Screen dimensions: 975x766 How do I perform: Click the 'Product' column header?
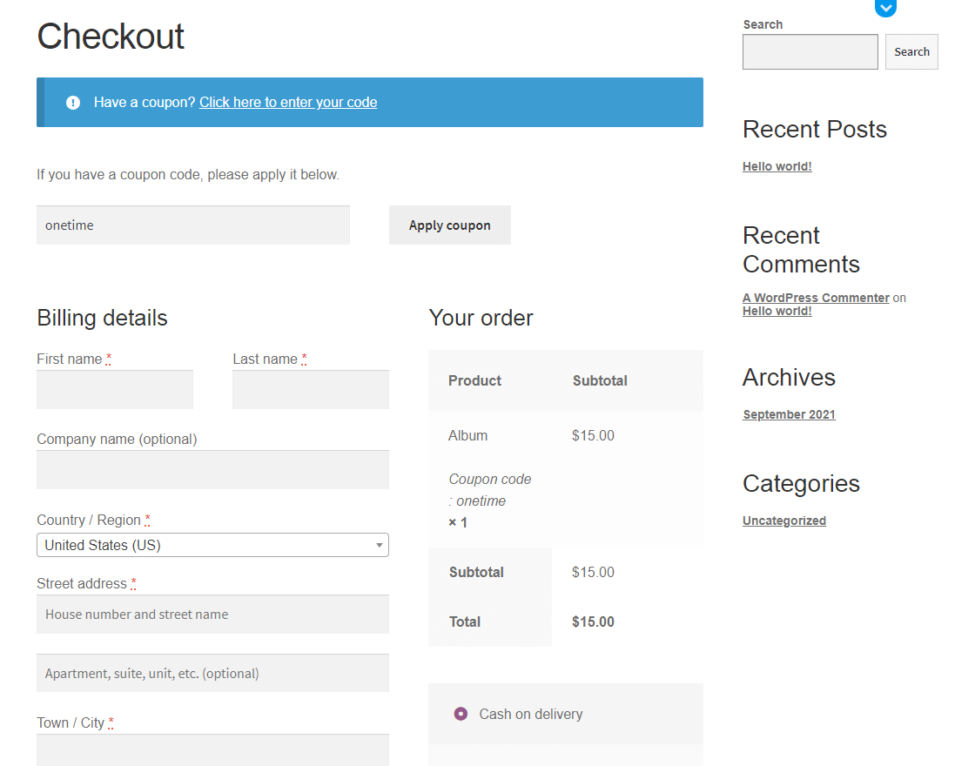(474, 380)
